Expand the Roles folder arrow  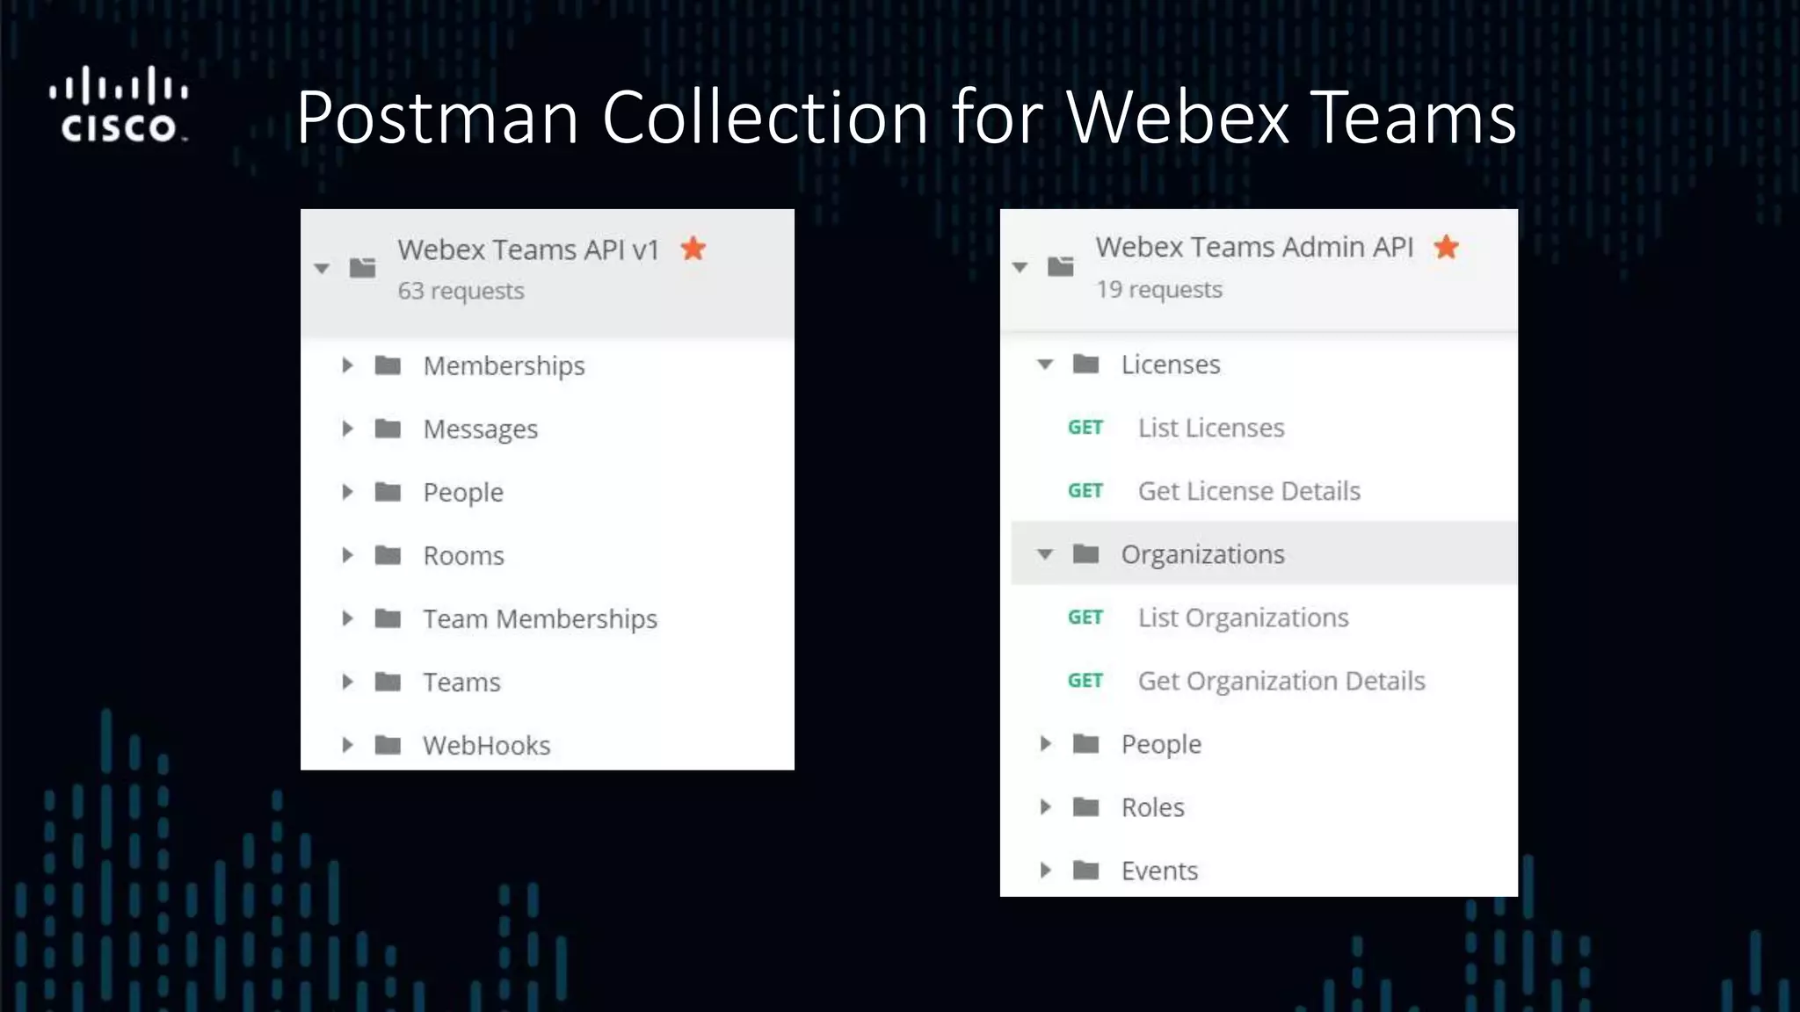(x=1045, y=806)
